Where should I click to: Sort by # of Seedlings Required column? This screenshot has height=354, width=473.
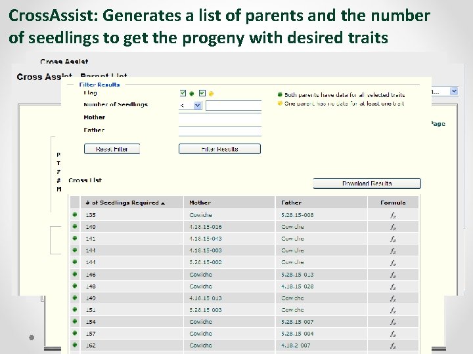click(125, 203)
